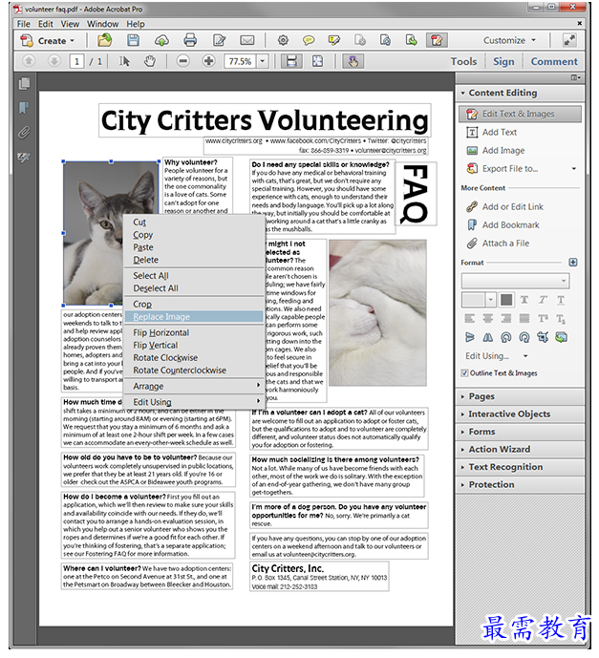
Task: Go to previous page arrow
Action: (29, 62)
